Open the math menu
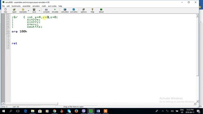This screenshot has width=203, height=114. [44, 6]
